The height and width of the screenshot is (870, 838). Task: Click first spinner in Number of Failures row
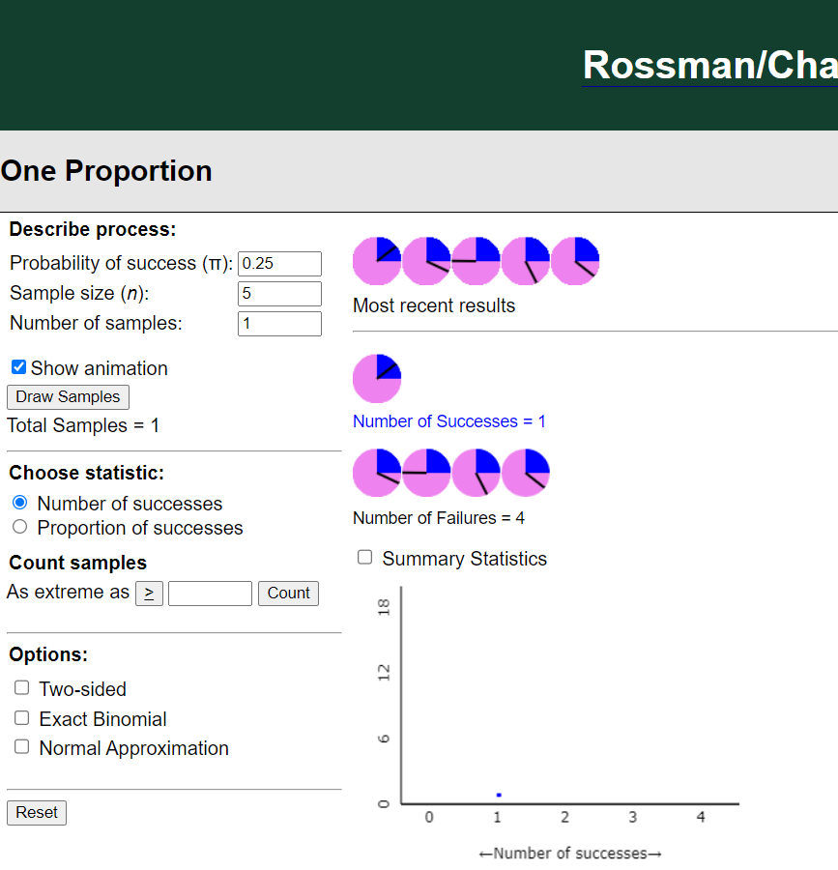[377, 473]
